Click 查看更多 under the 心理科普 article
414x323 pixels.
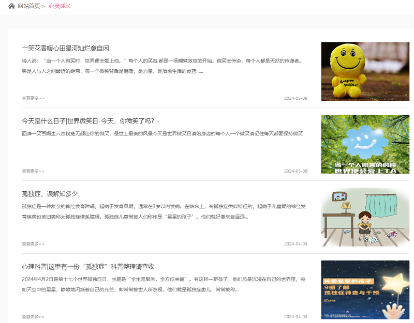click(x=33, y=317)
